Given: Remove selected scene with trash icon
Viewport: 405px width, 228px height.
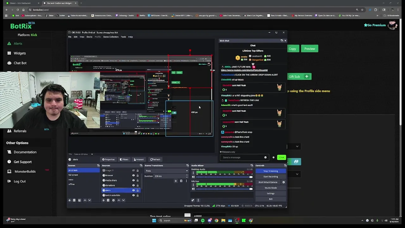Looking at the screenshot, I should [x=74, y=200].
